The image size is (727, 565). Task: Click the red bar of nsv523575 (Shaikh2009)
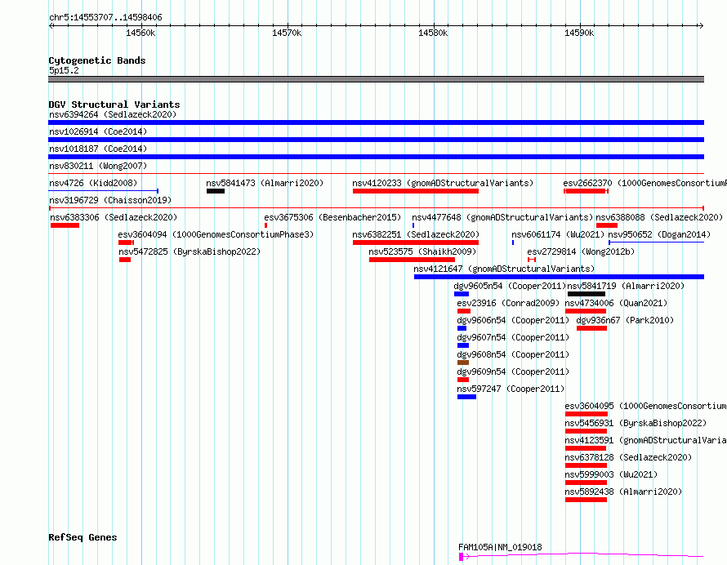[413, 260]
